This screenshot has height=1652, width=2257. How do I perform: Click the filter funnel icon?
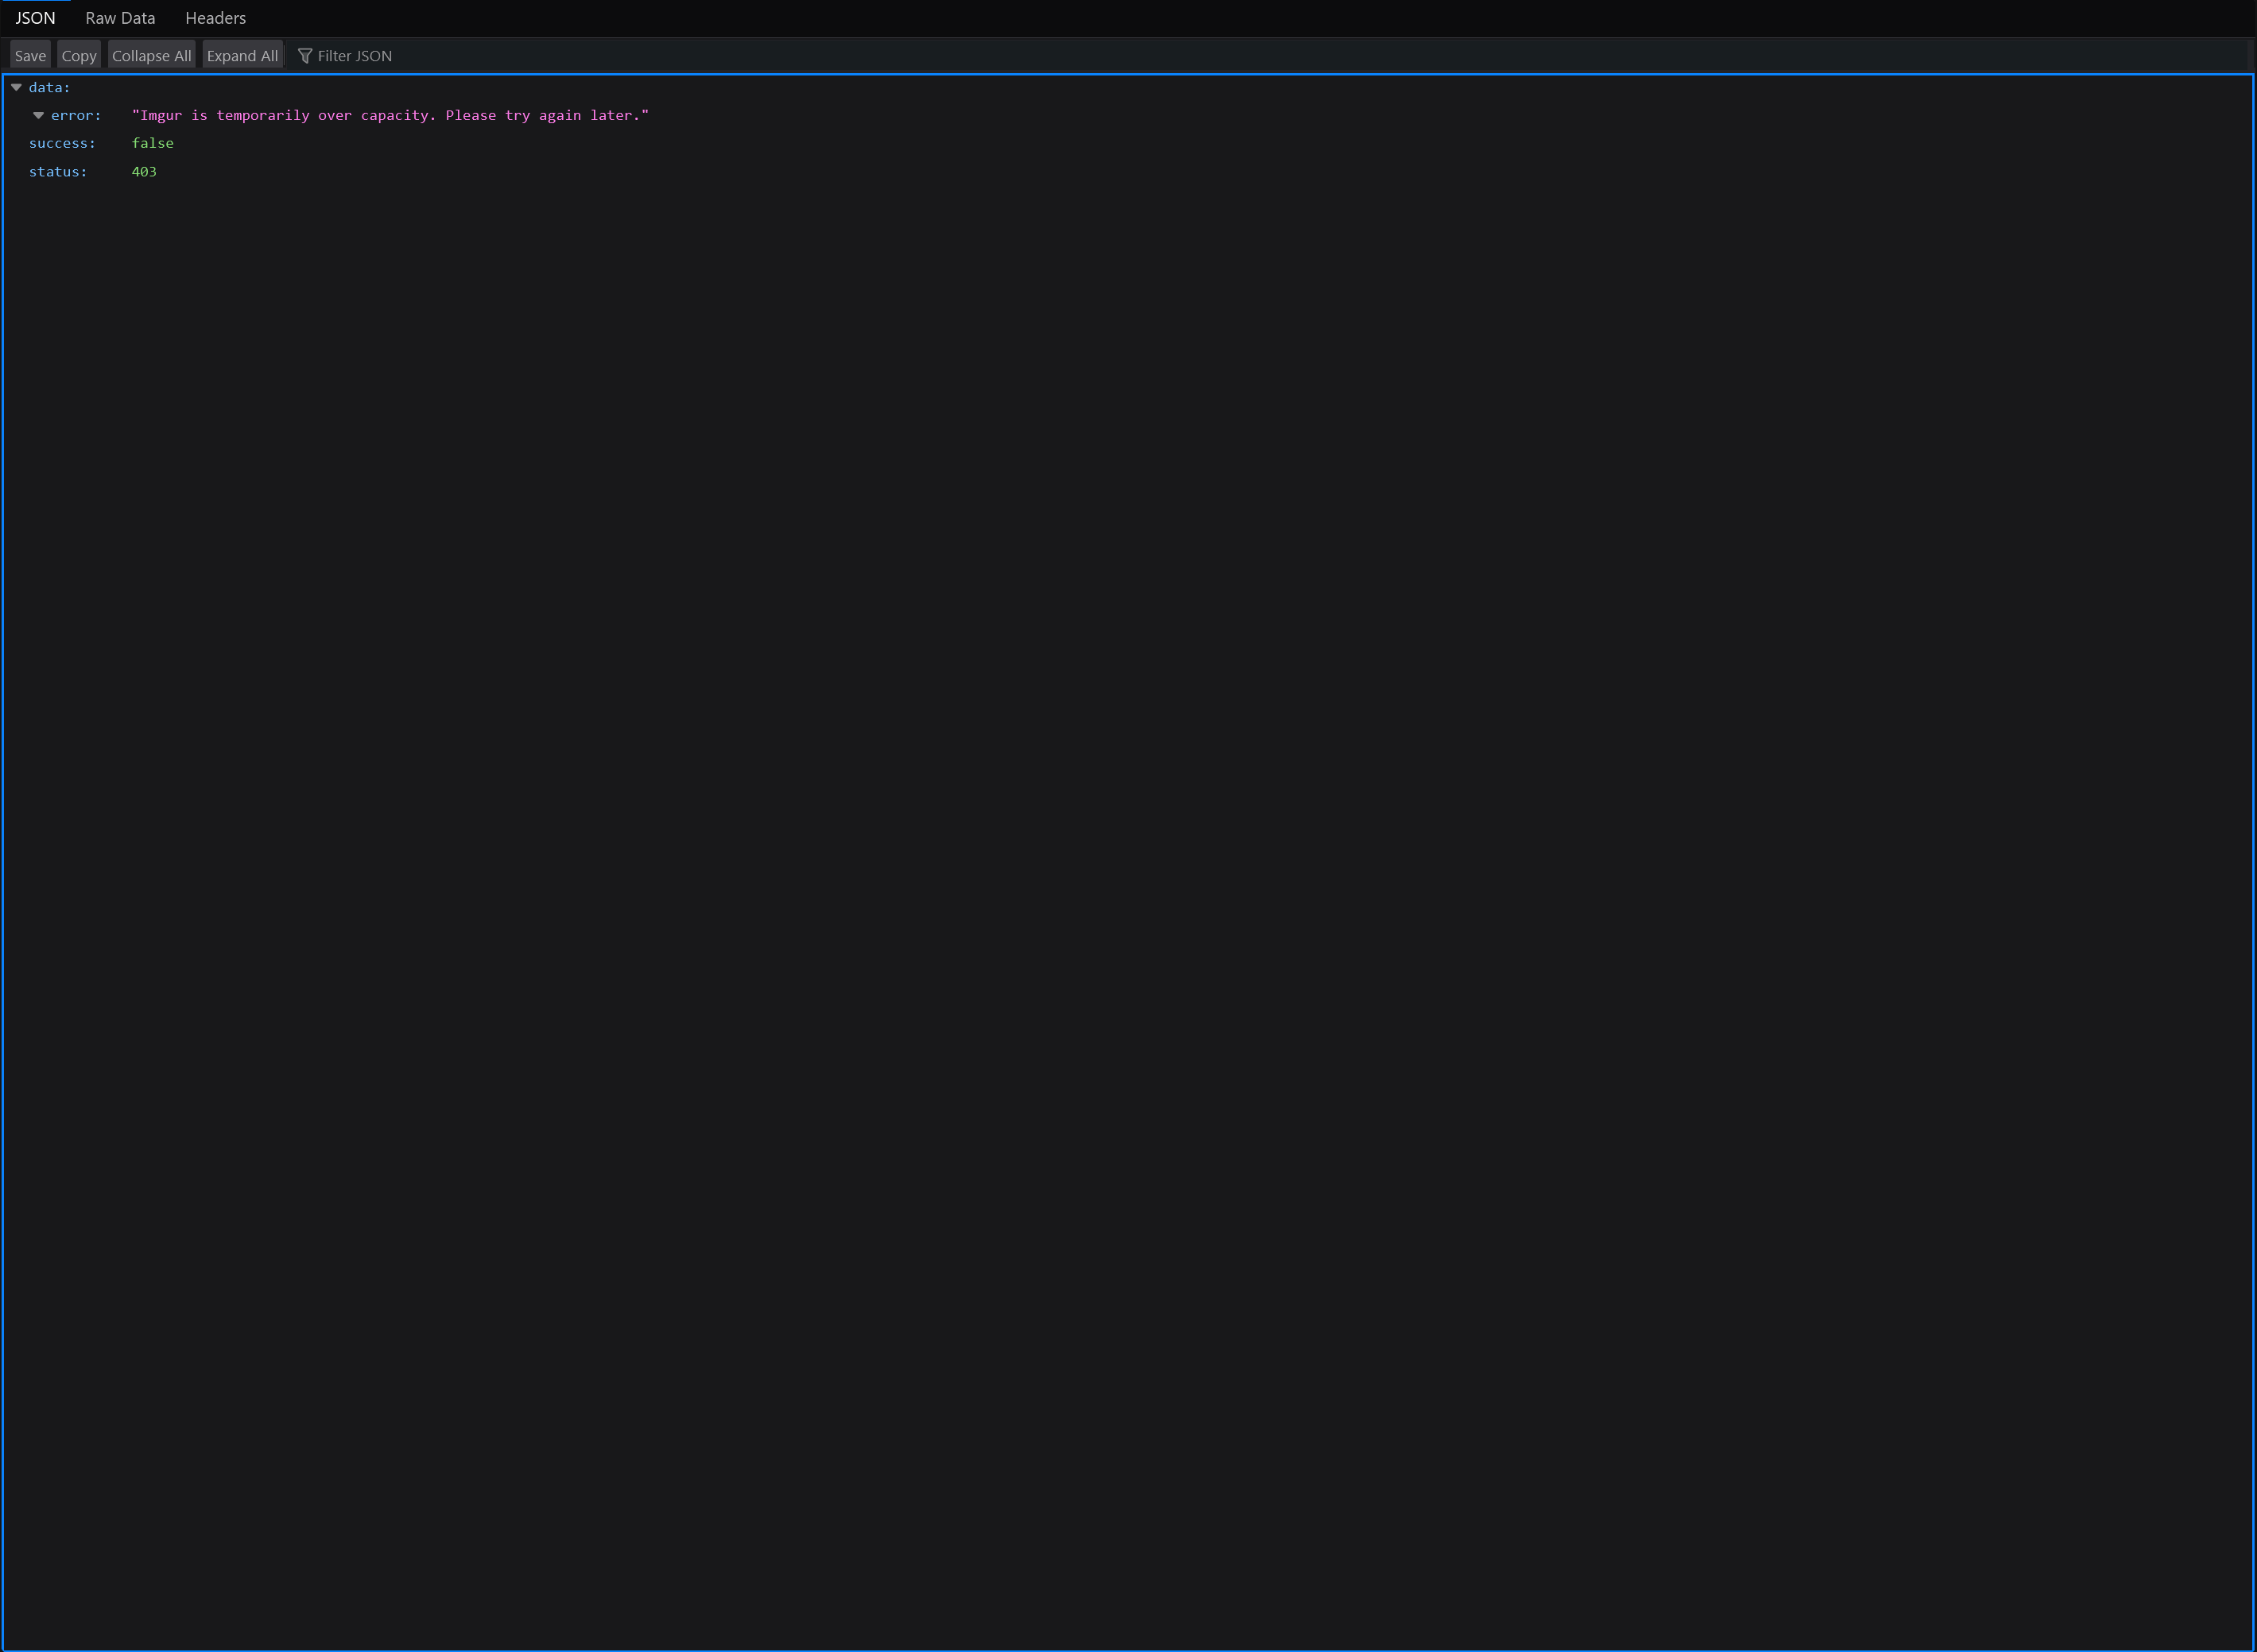(305, 56)
